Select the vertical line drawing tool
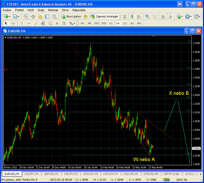The image size is (204, 183). [22, 23]
